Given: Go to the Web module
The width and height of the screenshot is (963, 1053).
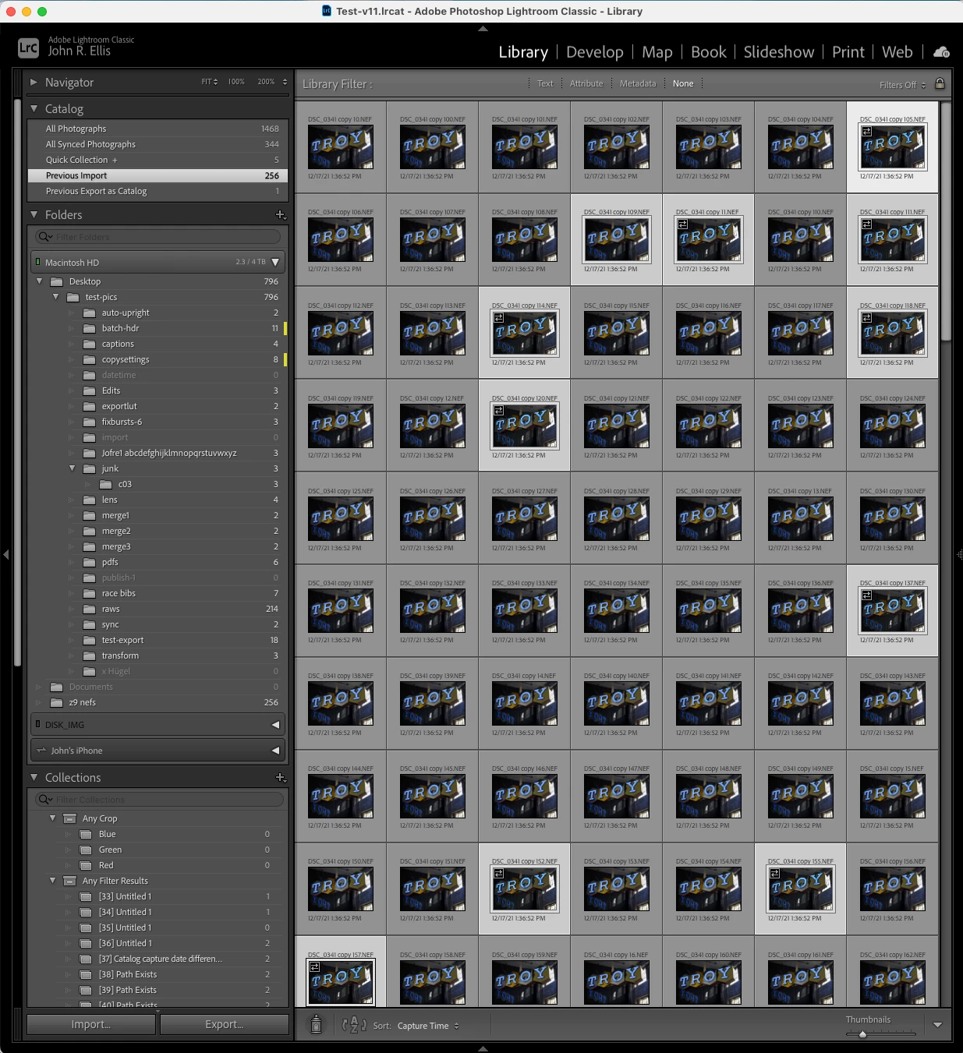Looking at the screenshot, I should pyautogui.click(x=898, y=52).
